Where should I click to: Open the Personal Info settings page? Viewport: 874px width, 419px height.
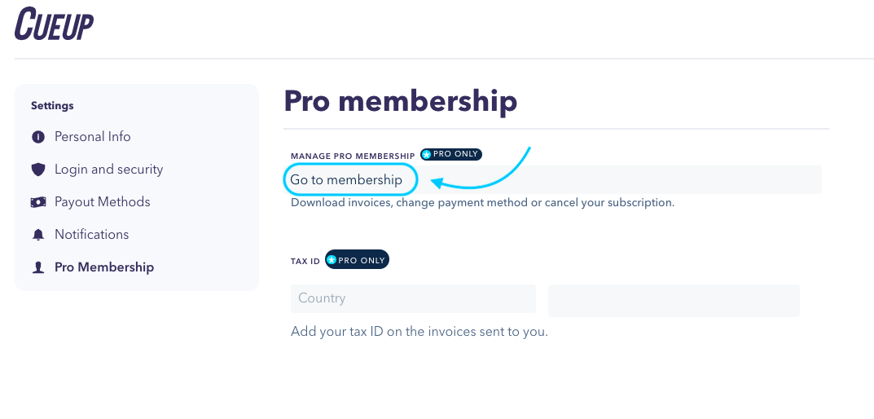93,137
